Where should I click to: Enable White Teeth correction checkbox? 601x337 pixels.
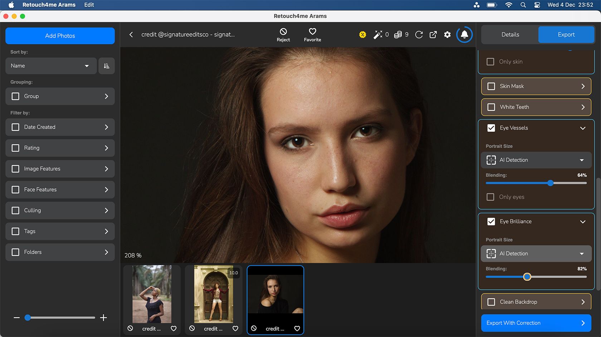[491, 107]
